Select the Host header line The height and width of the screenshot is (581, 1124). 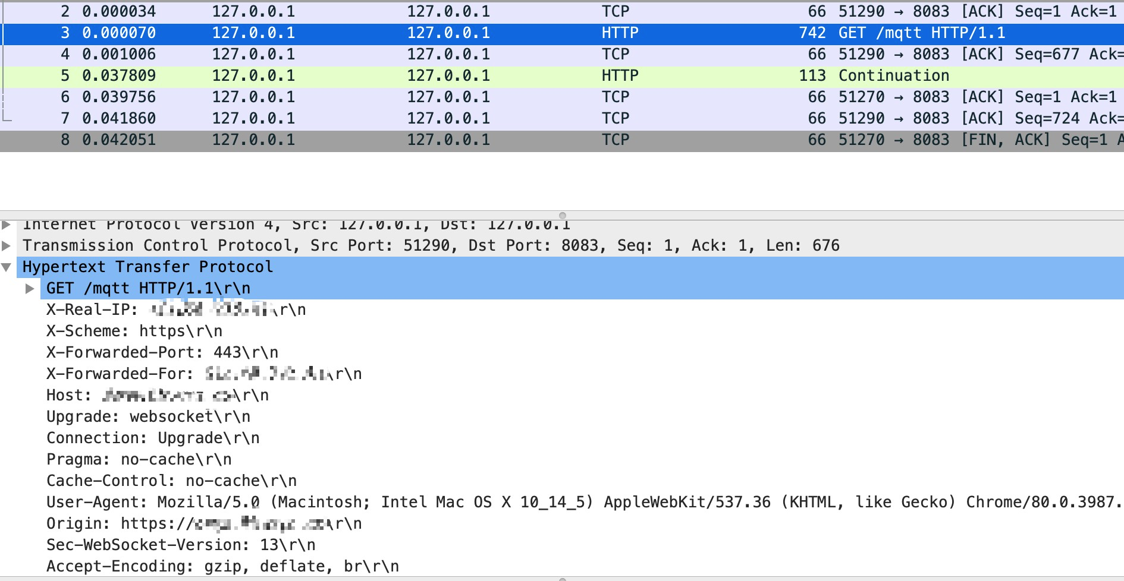click(x=158, y=395)
